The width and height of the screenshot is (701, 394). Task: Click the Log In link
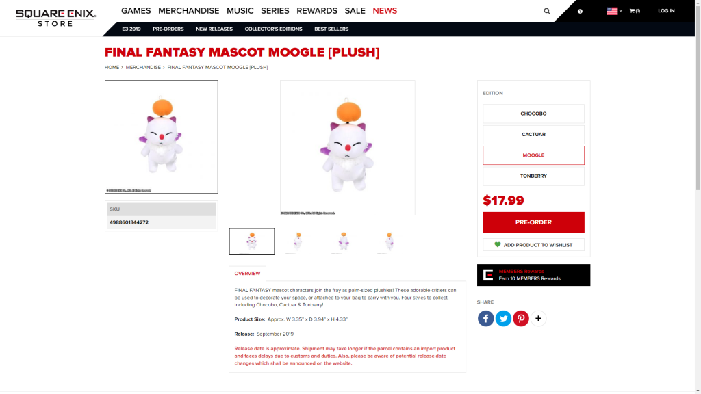[666, 11]
